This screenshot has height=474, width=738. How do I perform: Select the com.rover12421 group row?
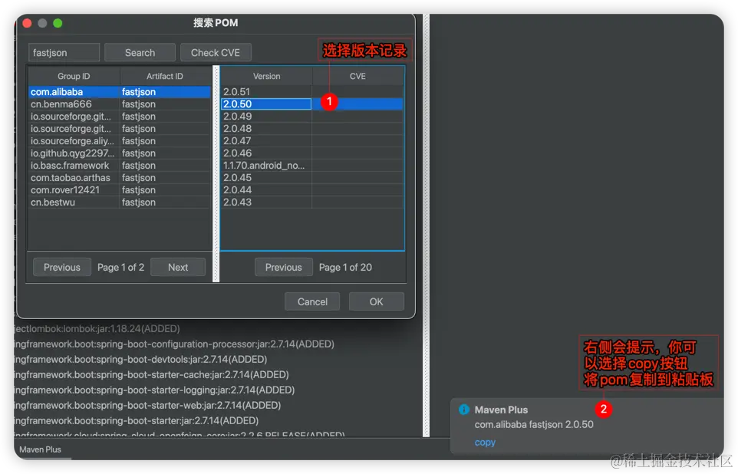120,189
